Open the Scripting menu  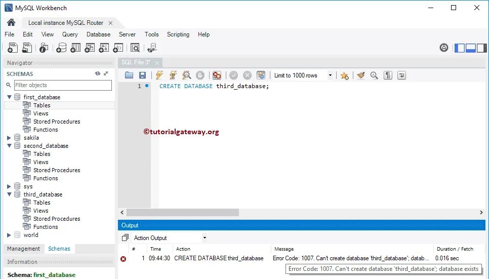click(x=178, y=34)
